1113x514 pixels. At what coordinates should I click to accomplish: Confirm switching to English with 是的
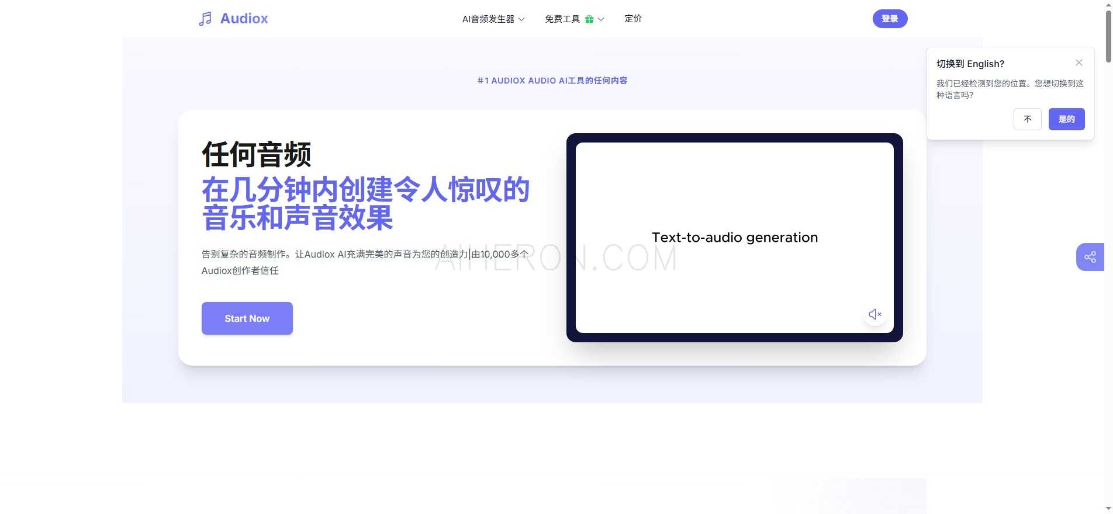1066,119
